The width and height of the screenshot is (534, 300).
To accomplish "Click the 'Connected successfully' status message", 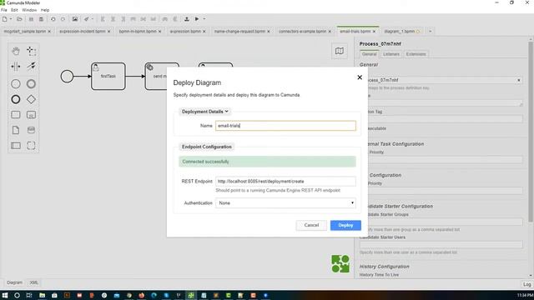I will coord(267,162).
